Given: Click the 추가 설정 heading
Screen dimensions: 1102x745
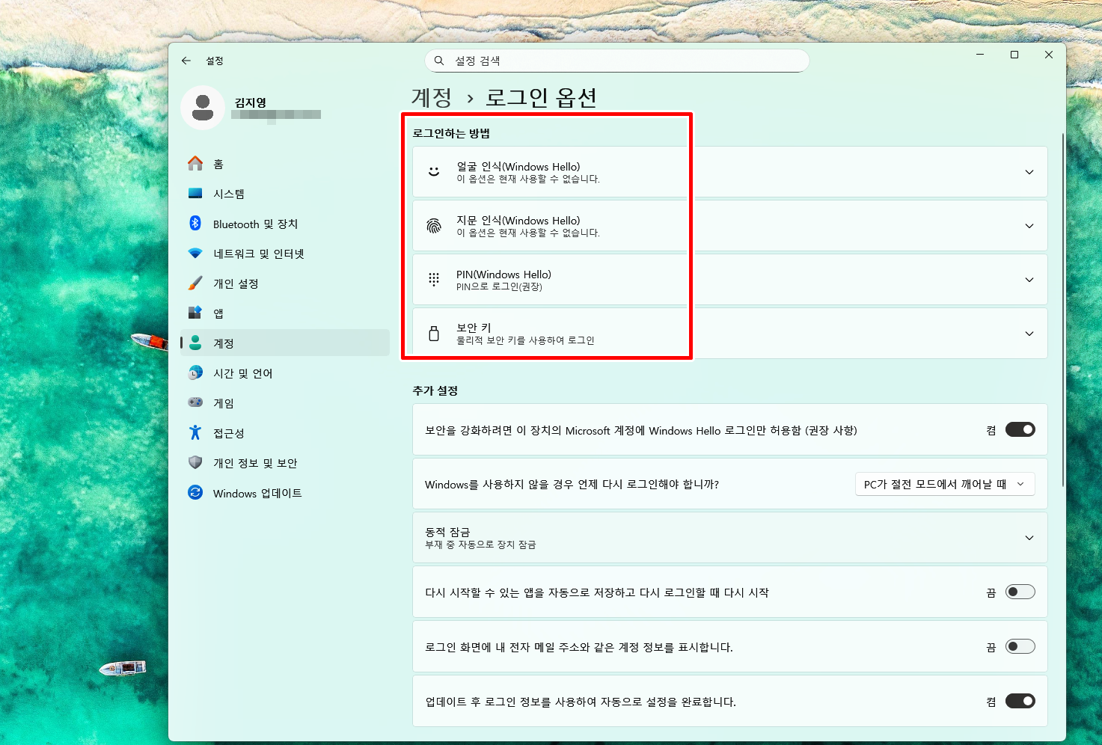Looking at the screenshot, I should click(x=435, y=390).
